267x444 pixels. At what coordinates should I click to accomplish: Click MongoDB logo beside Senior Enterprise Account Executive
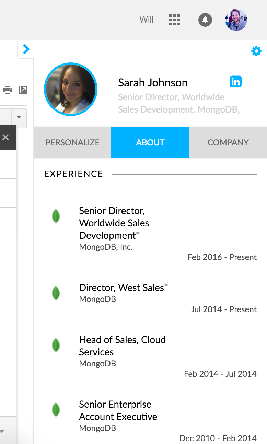(56, 410)
